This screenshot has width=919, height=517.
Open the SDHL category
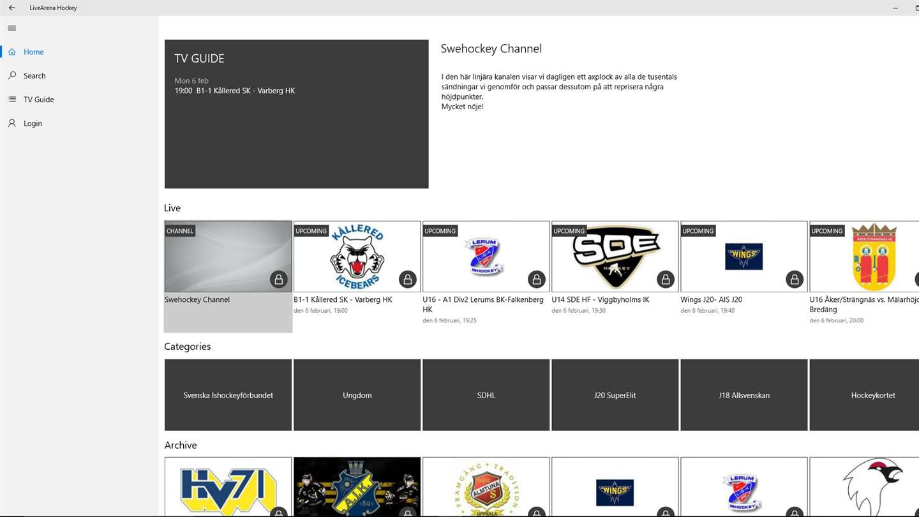point(486,395)
